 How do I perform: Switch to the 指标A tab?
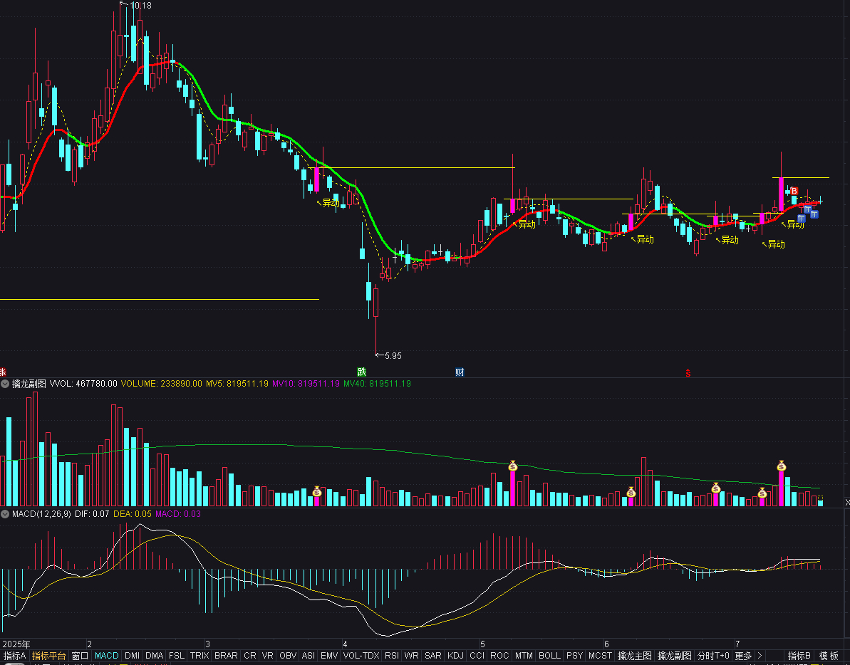[15, 655]
